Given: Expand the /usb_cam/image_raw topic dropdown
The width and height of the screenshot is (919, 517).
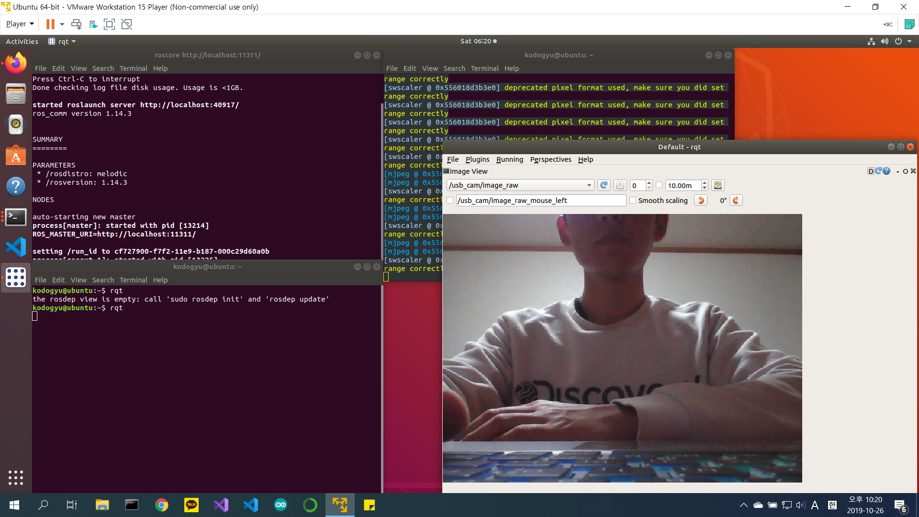Looking at the screenshot, I should click(589, 185).
